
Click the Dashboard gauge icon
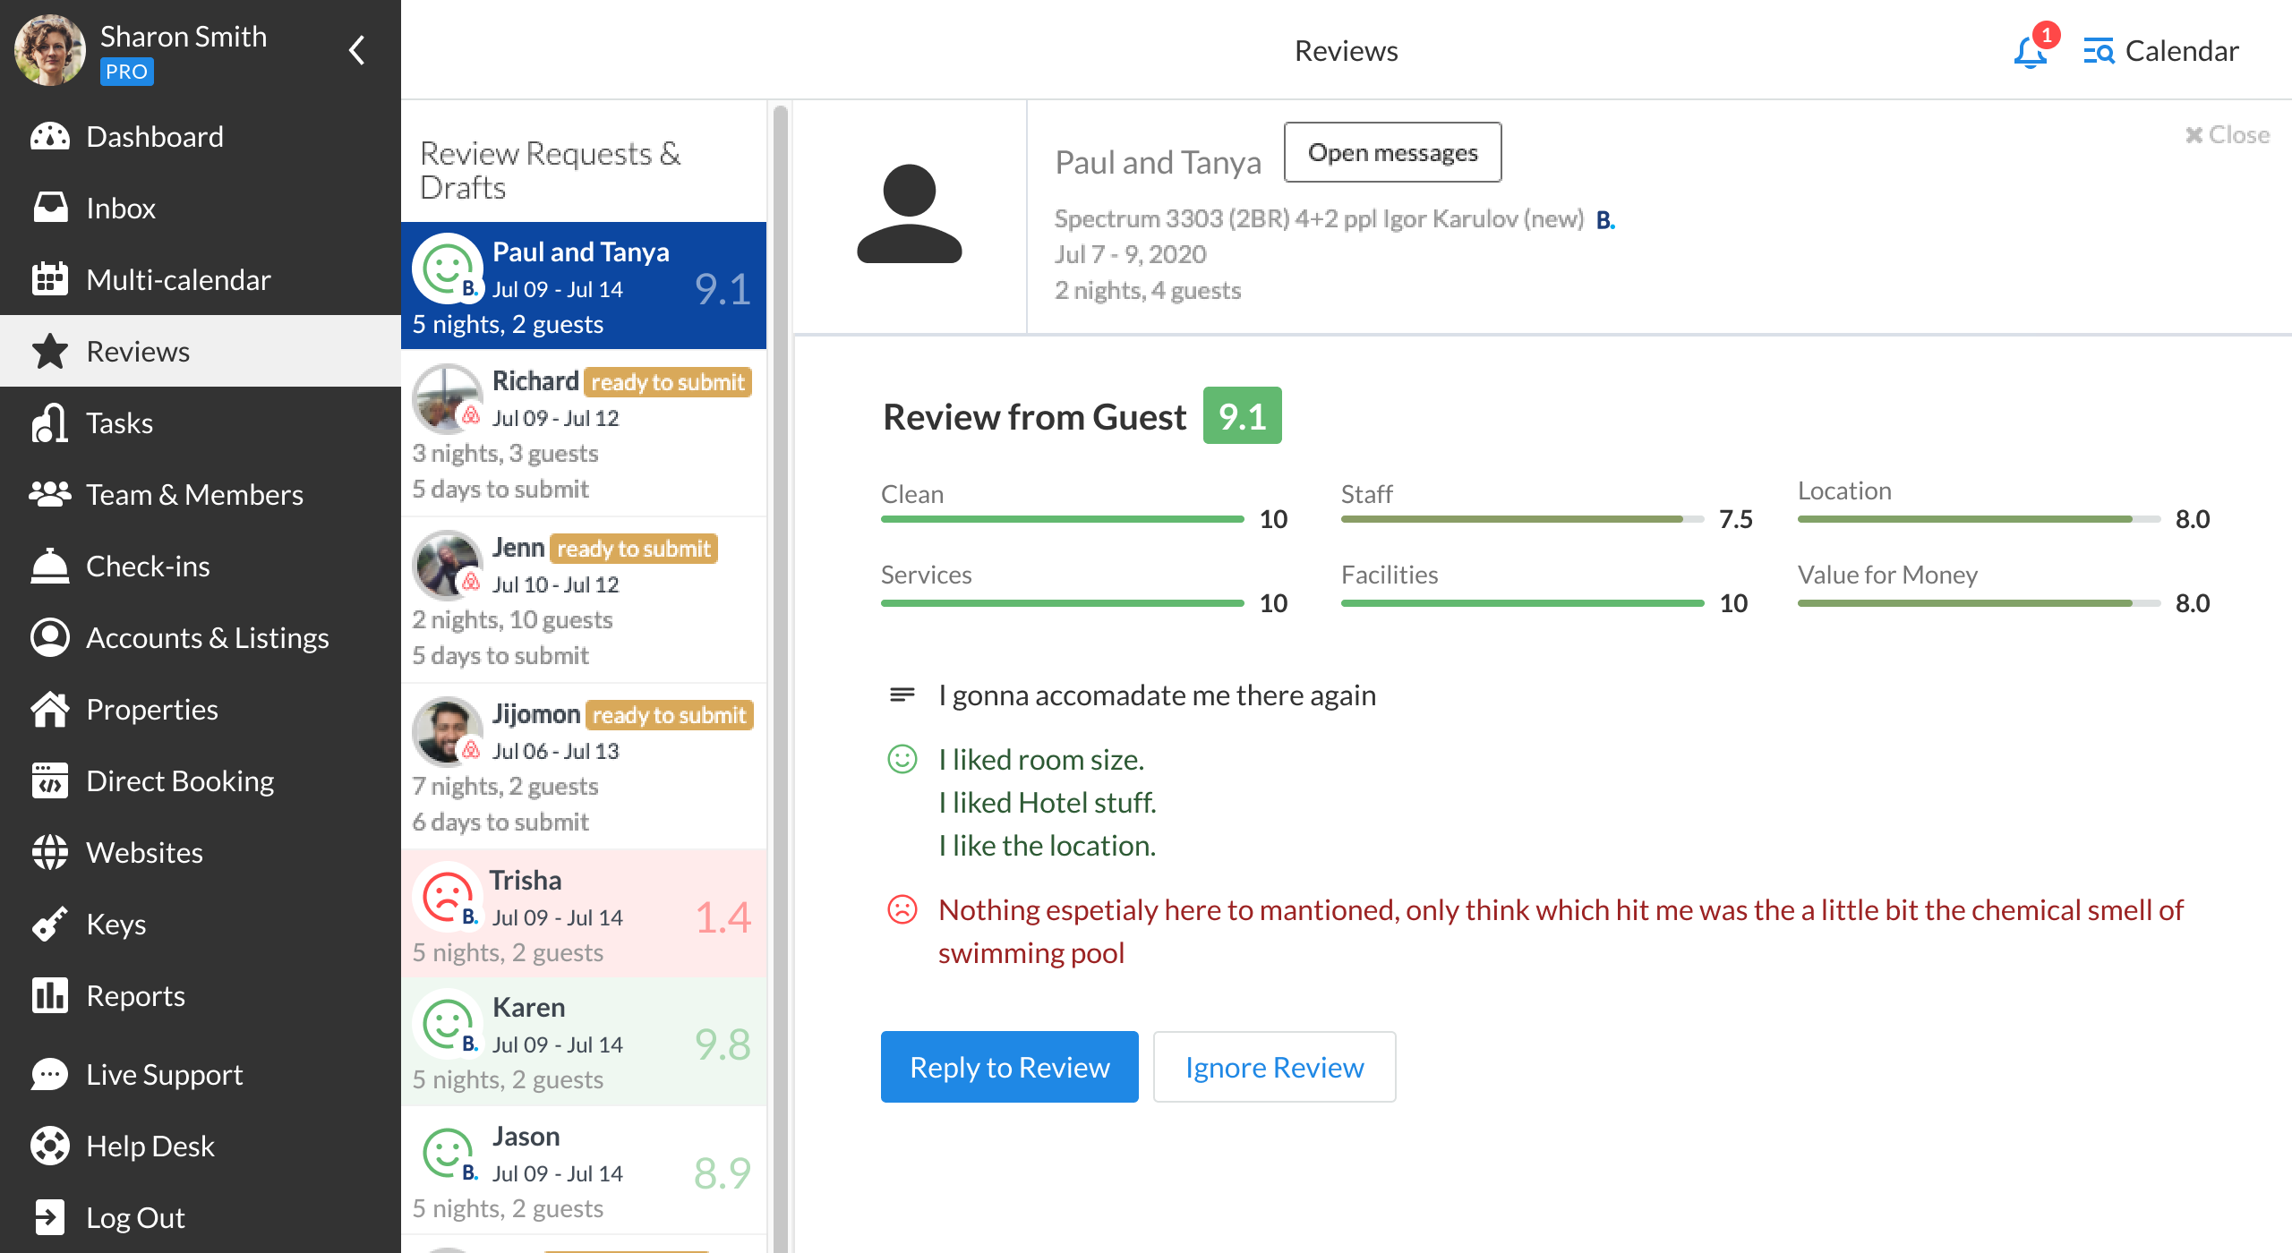point(49,137)
